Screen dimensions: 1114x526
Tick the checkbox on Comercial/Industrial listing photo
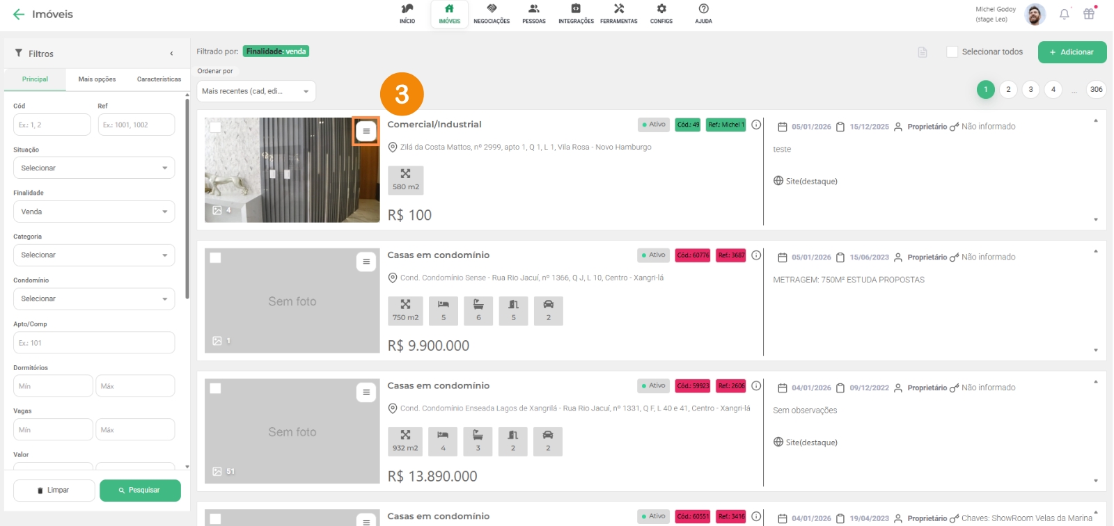tap(216, 127)
